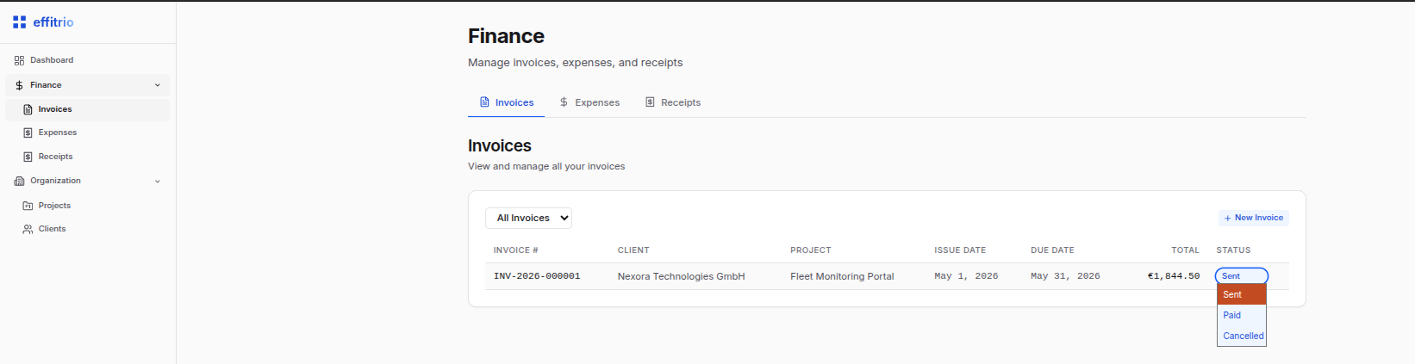Click the INVOICE # column header
1415x364 pixels.
click(515, 250)
